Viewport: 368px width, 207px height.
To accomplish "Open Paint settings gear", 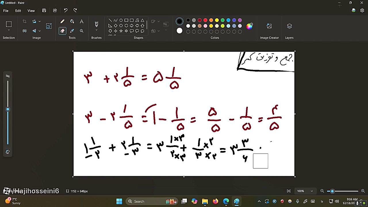I will coord(362,10).
